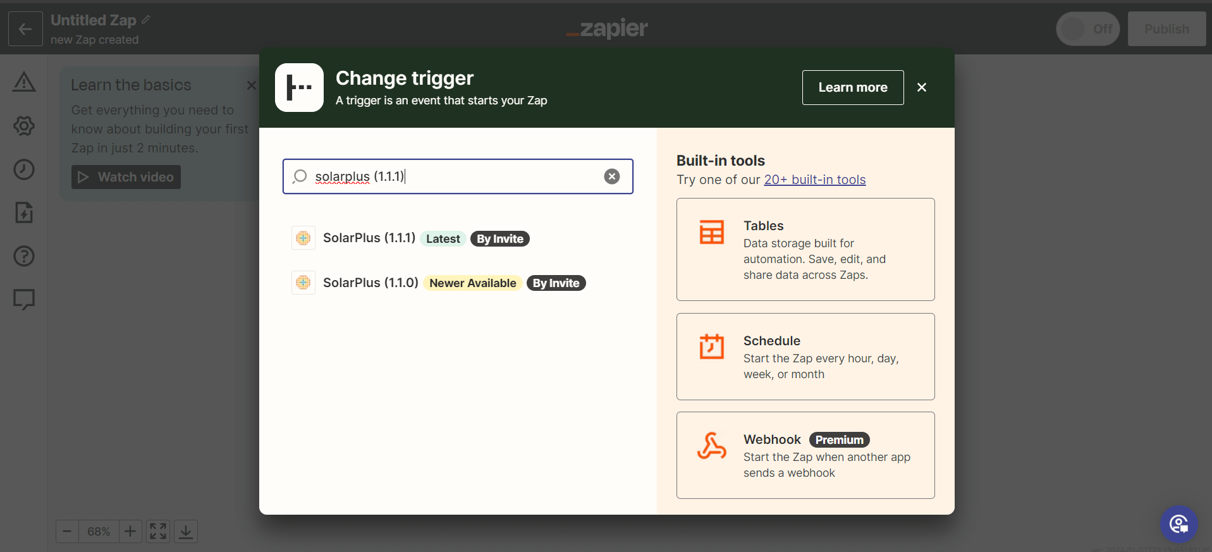The height and width of the screenshot is (552, 1212).
Task: Click the Latest badge
Action: (443, 239)
